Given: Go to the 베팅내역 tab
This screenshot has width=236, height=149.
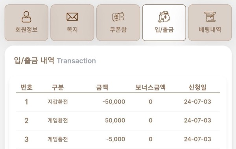Looking at the screenshot, I should coord(210,23).
